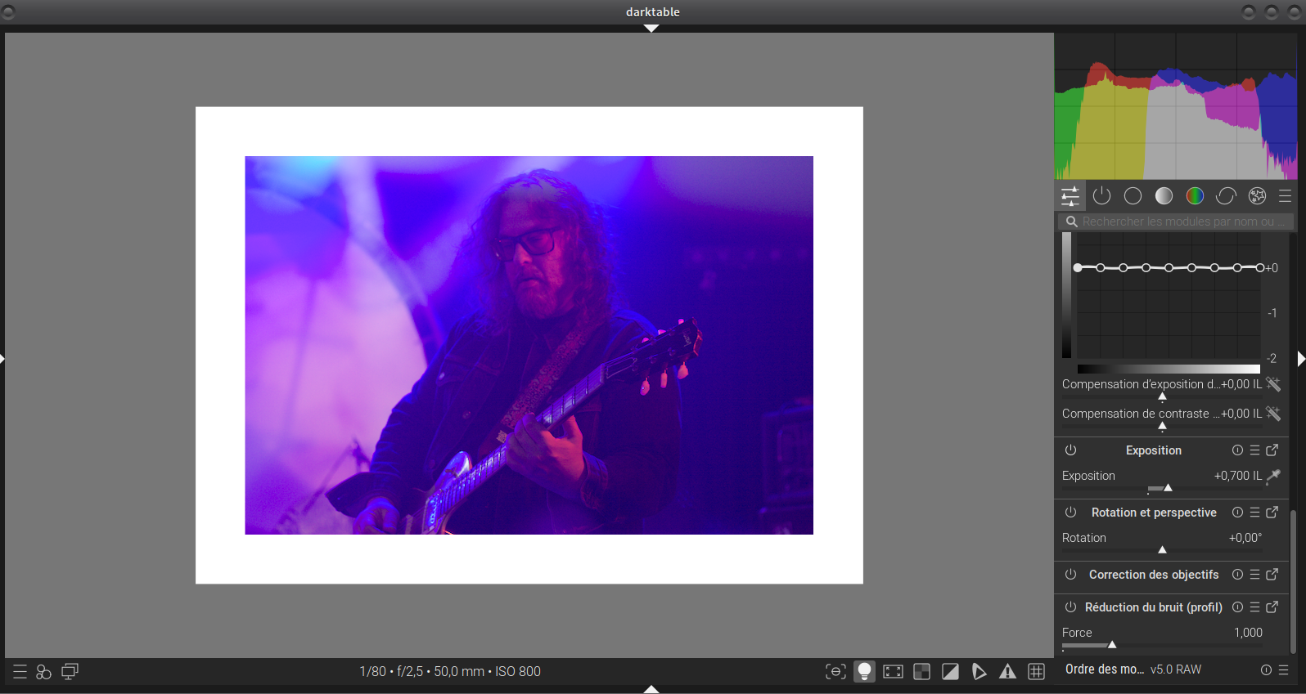Collapse the right panel using the side arrow
Screen dimensions: 1306x694
pos(1300,359)
